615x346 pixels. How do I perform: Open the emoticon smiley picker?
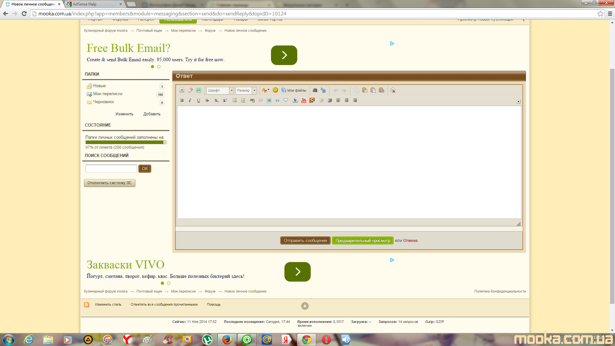[x=275, y=90]
